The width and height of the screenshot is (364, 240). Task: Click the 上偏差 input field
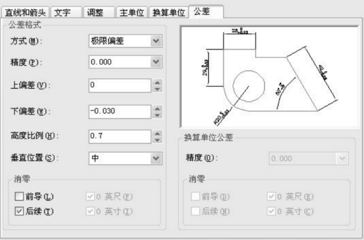coord(120,85)
